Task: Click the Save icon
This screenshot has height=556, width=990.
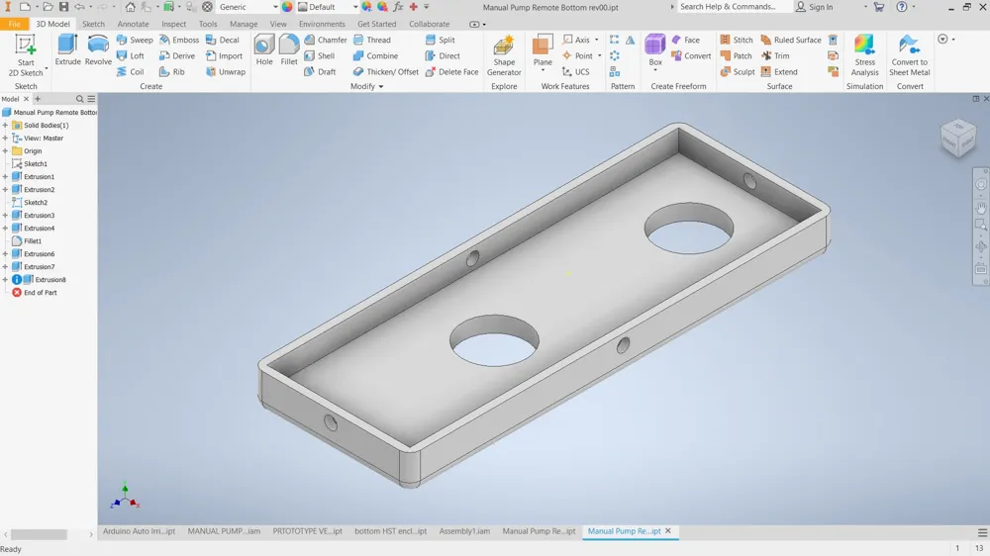Action: pos(63,7)
